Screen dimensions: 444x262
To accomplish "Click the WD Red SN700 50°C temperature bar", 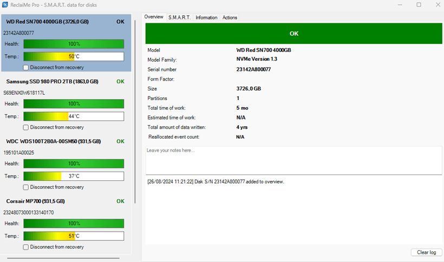I will click(x=74, y=57).
